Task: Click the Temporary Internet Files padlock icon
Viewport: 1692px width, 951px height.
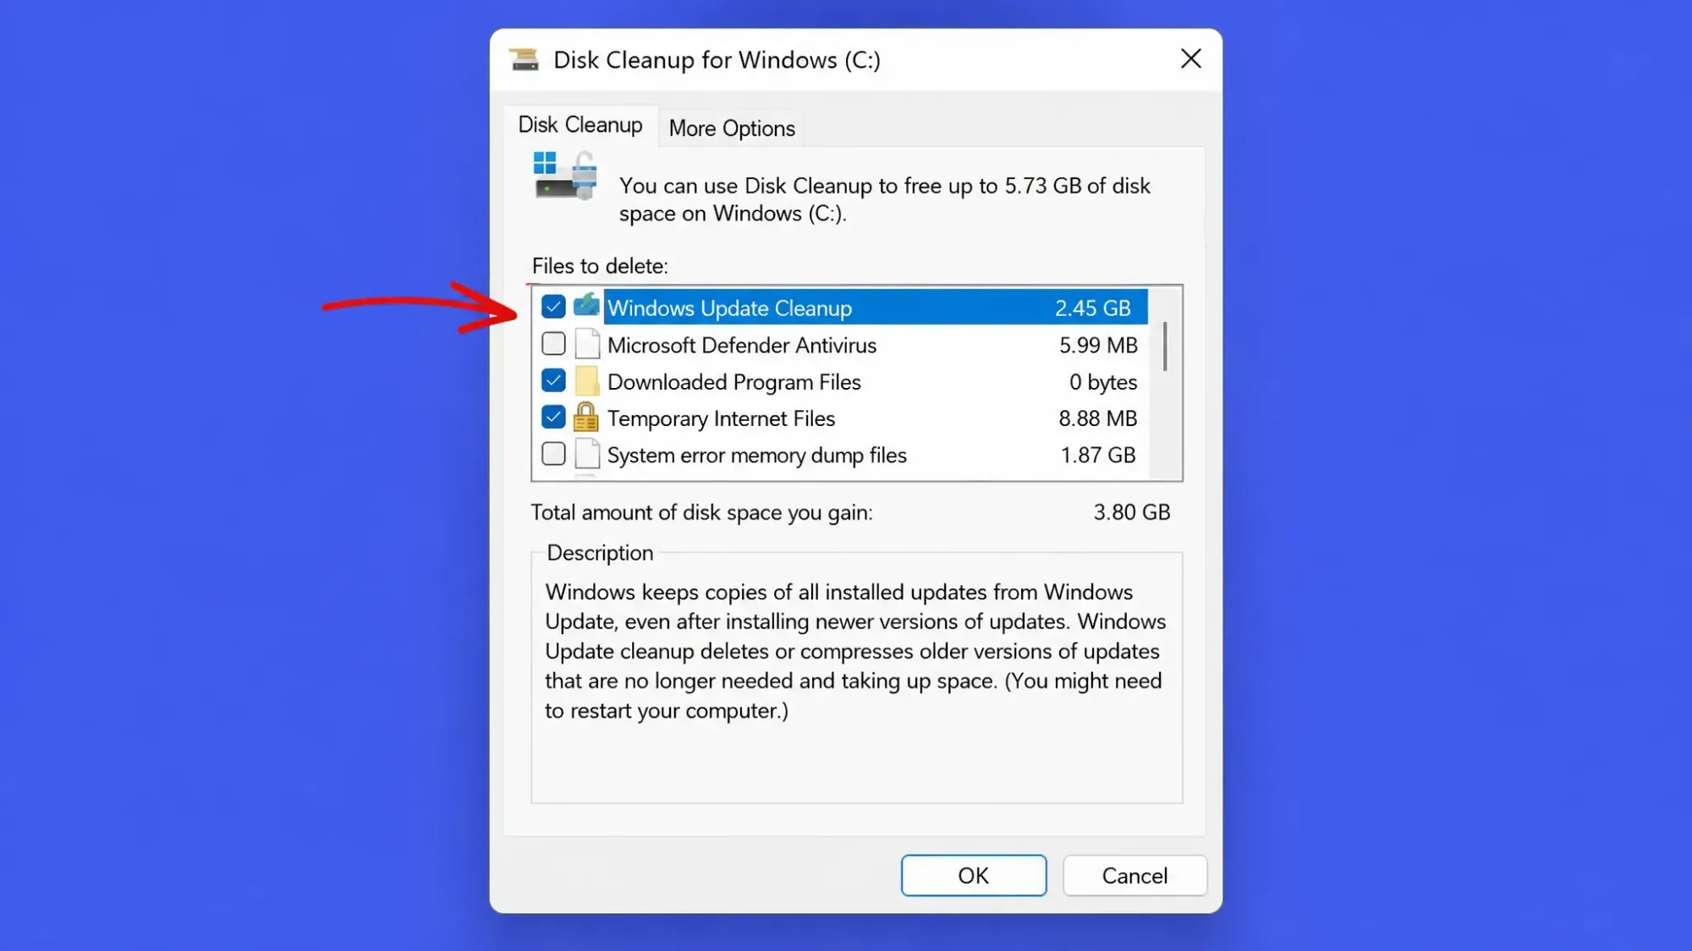Action: coord(585,418)
